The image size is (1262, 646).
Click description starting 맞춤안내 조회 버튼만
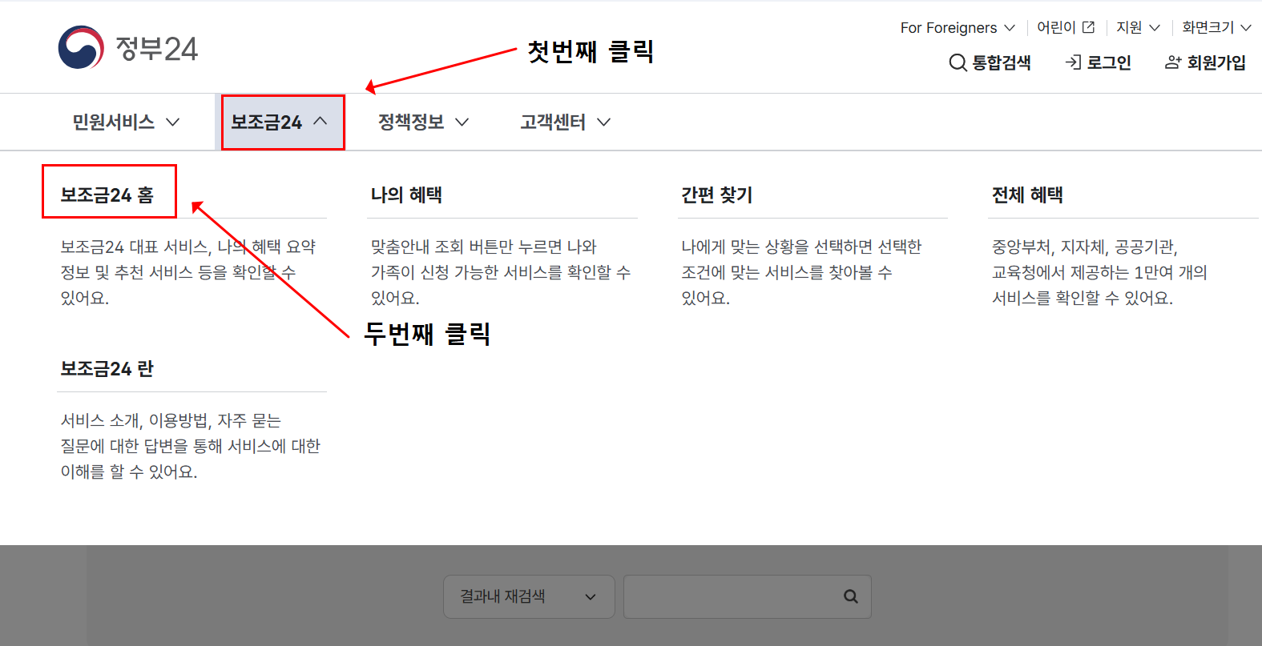pos(501,272)
